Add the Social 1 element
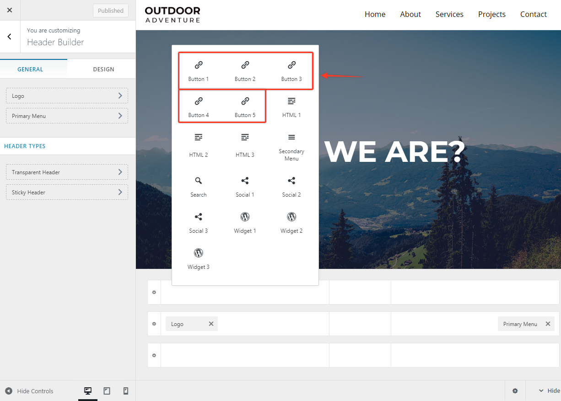 coord(245,187)
